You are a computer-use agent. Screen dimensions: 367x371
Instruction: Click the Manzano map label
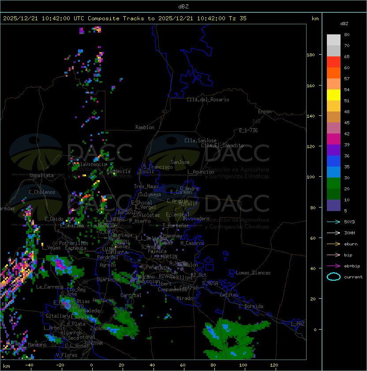point(37,345)
